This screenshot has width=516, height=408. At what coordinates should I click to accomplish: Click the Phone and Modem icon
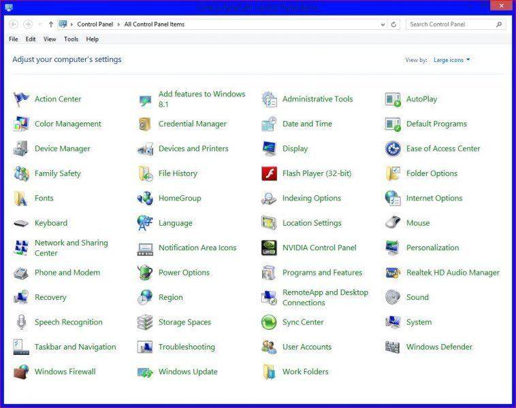21,273
